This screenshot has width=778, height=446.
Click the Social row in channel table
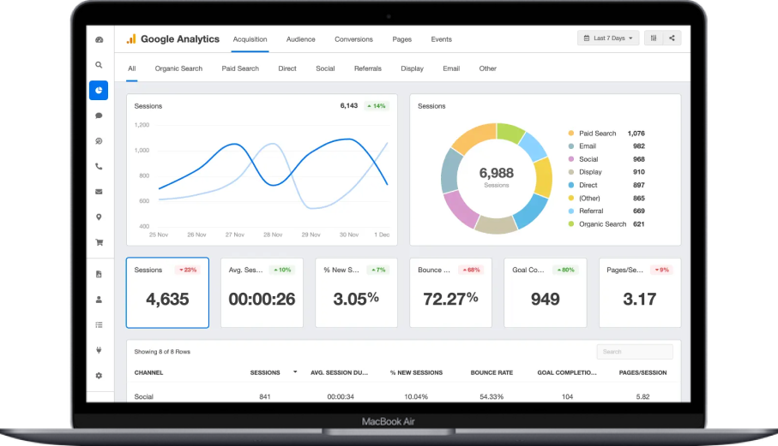pyautogui.click(x=144, y=396)
